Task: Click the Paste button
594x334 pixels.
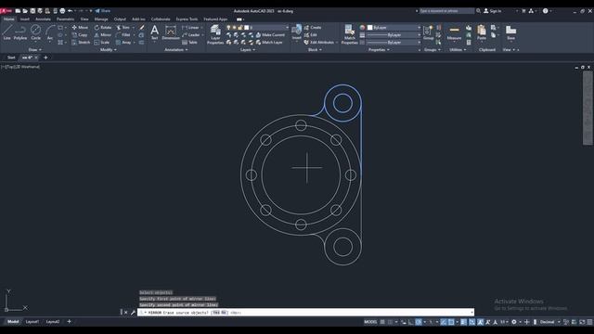Action: 482,32
